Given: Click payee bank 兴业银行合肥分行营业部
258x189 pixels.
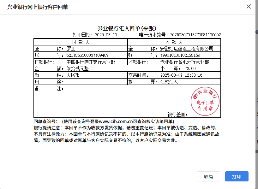Looking at the screenshot, I should click(x=184, y=62).
